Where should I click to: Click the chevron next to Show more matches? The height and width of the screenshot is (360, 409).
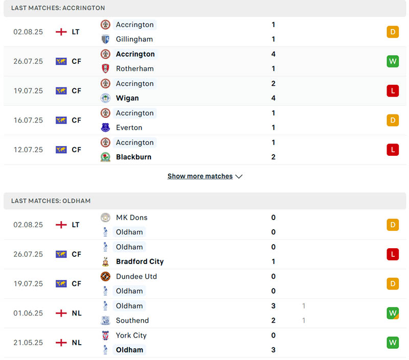239,176
